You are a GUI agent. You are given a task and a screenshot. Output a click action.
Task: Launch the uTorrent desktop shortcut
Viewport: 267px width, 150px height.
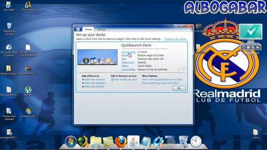pos(28,92)
